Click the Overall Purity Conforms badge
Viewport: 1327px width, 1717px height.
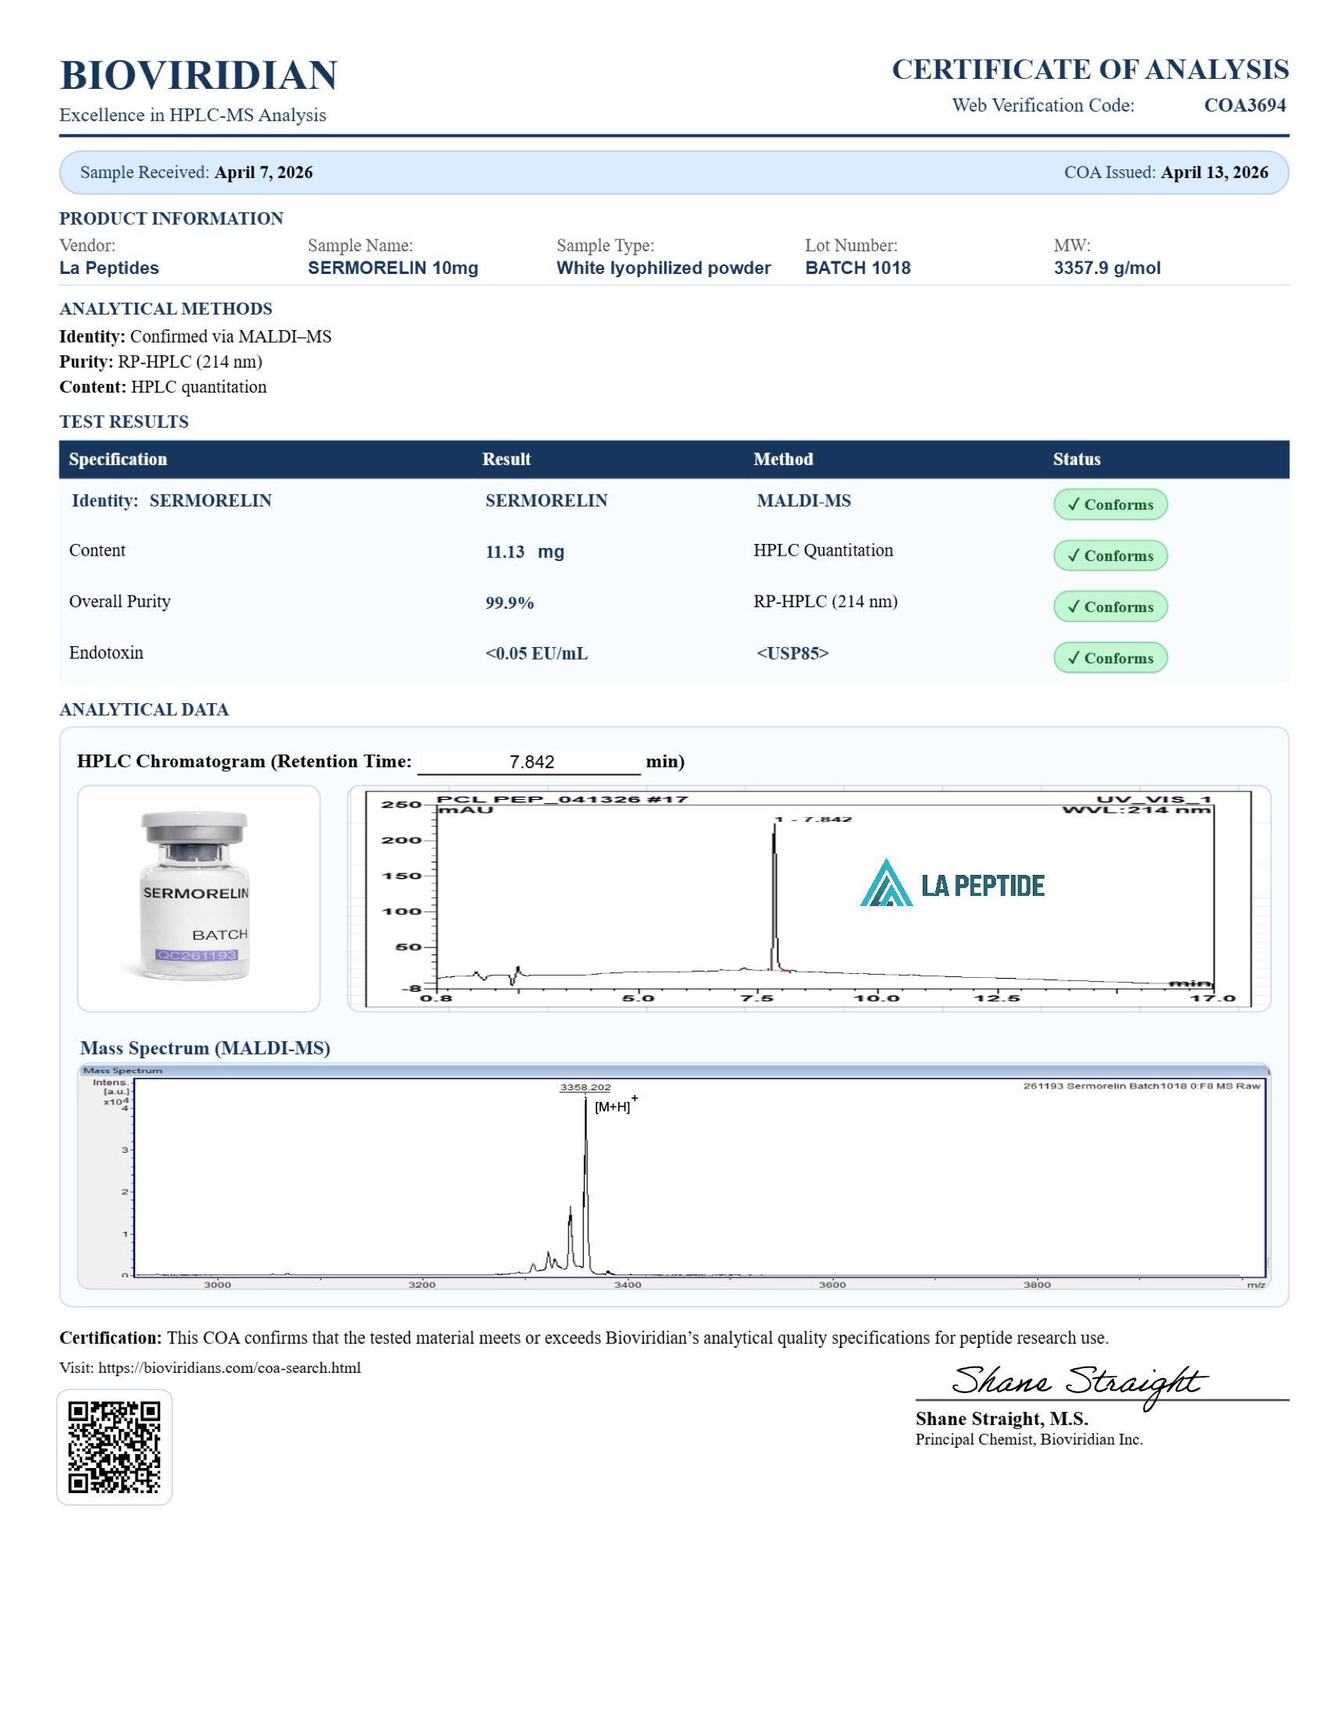[1109, 607]
